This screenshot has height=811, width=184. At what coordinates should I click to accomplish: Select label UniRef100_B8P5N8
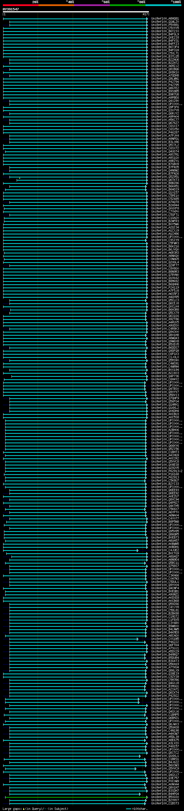point(165,522)
